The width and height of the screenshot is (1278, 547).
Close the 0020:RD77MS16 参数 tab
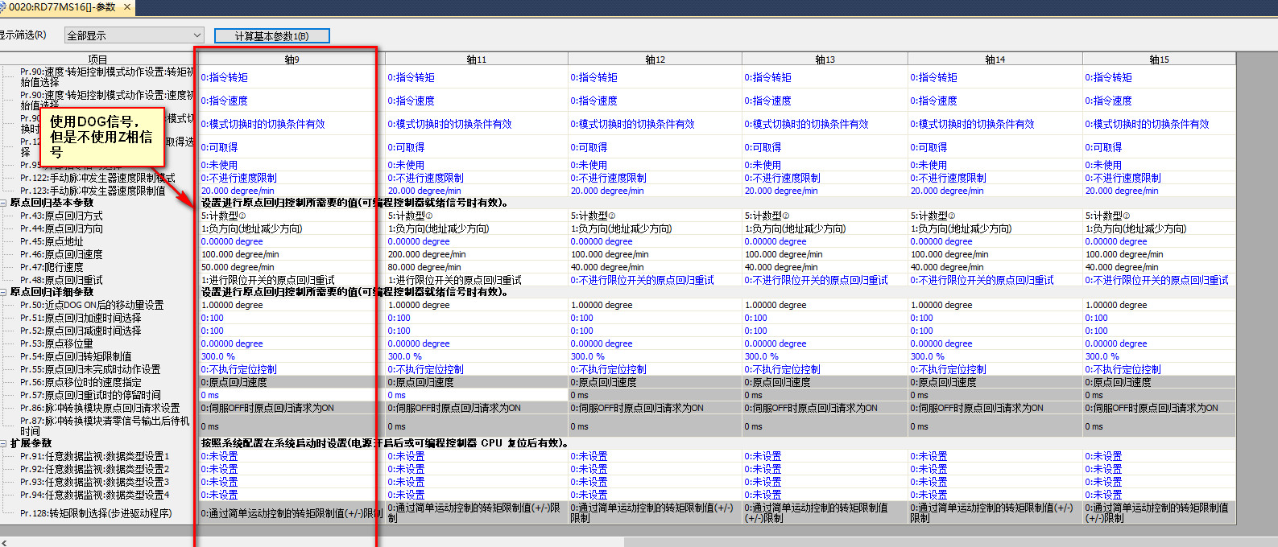[x=127, y=7]
